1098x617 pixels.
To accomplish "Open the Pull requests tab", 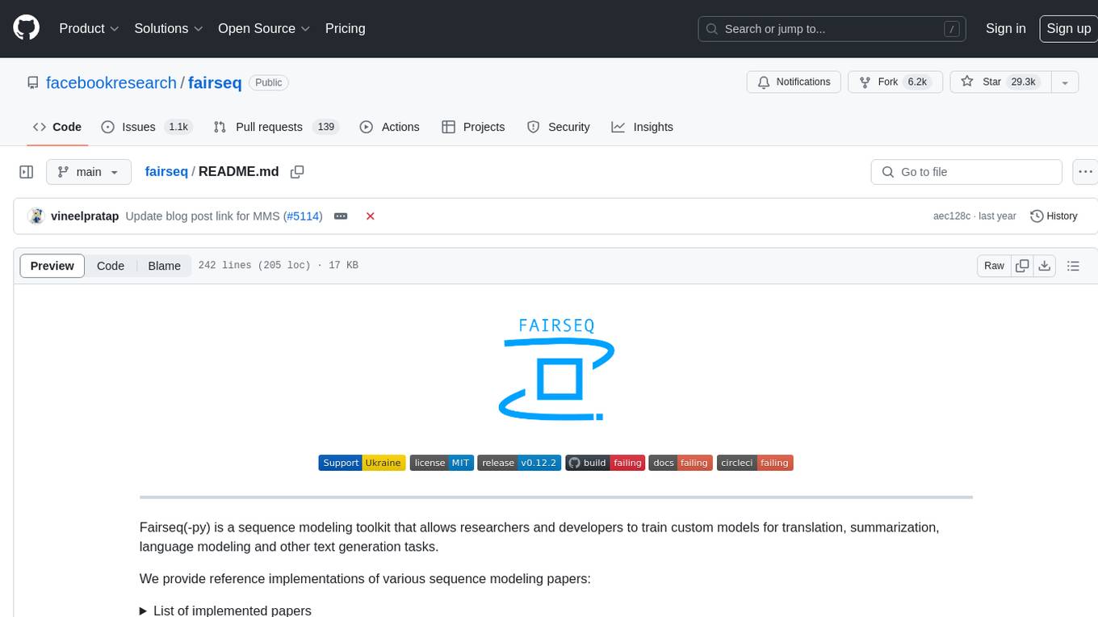I will pyautogui.click(x=275, y=127).
